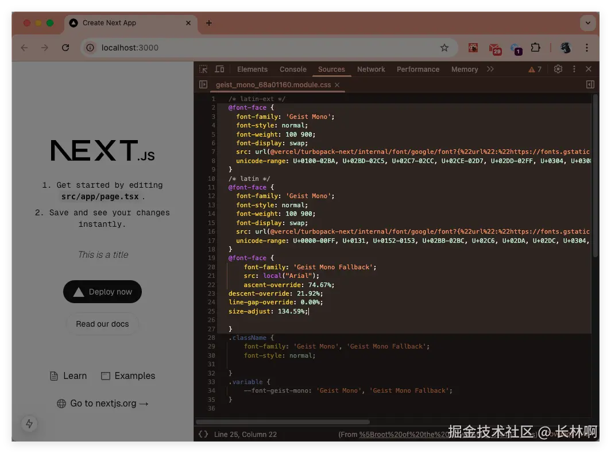611x453 pixels.
Task: Show more DevTools tabs
Action: pos(490,69)
